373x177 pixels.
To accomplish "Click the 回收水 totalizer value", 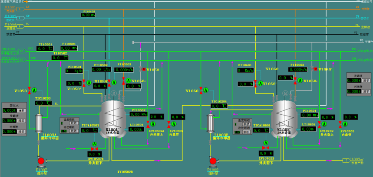I will click(x=10, y=111).
